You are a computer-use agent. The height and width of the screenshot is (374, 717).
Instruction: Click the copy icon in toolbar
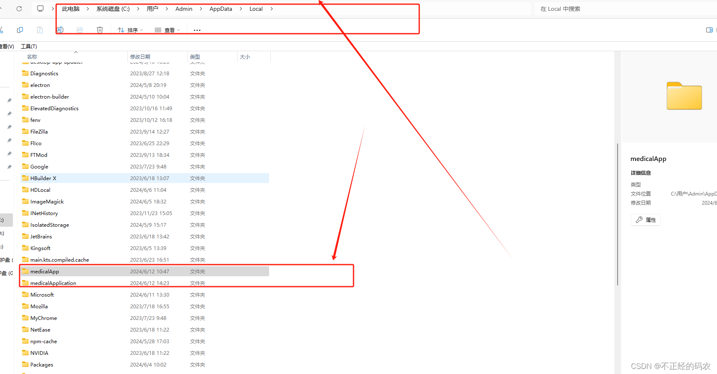(20, 30)
